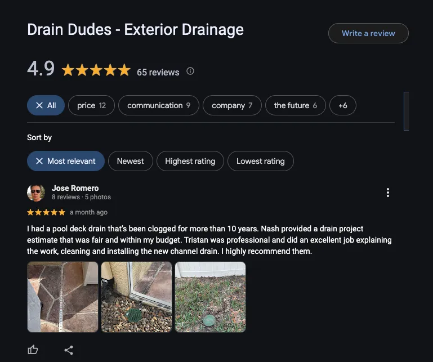Image resolution: width=433 pixels, height=362 pixels.
Task: Toggle the company 7 filter chip
Action: (x=232, y=105)
